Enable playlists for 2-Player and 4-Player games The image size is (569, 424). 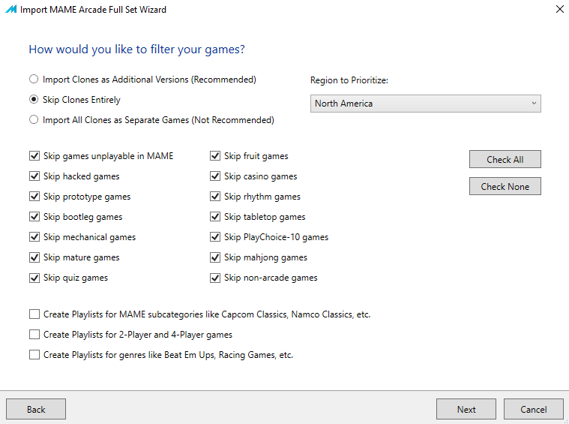(34, 335)
